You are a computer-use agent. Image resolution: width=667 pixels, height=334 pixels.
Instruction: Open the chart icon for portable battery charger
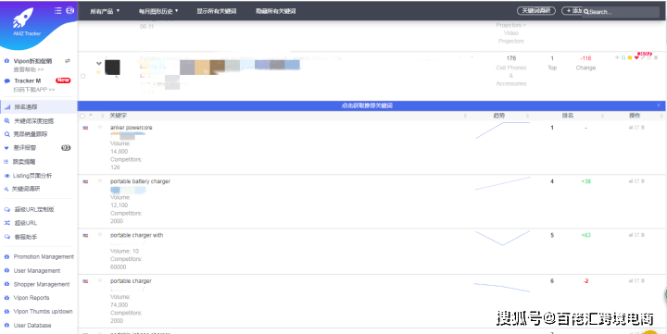click(x=631, y=181)
